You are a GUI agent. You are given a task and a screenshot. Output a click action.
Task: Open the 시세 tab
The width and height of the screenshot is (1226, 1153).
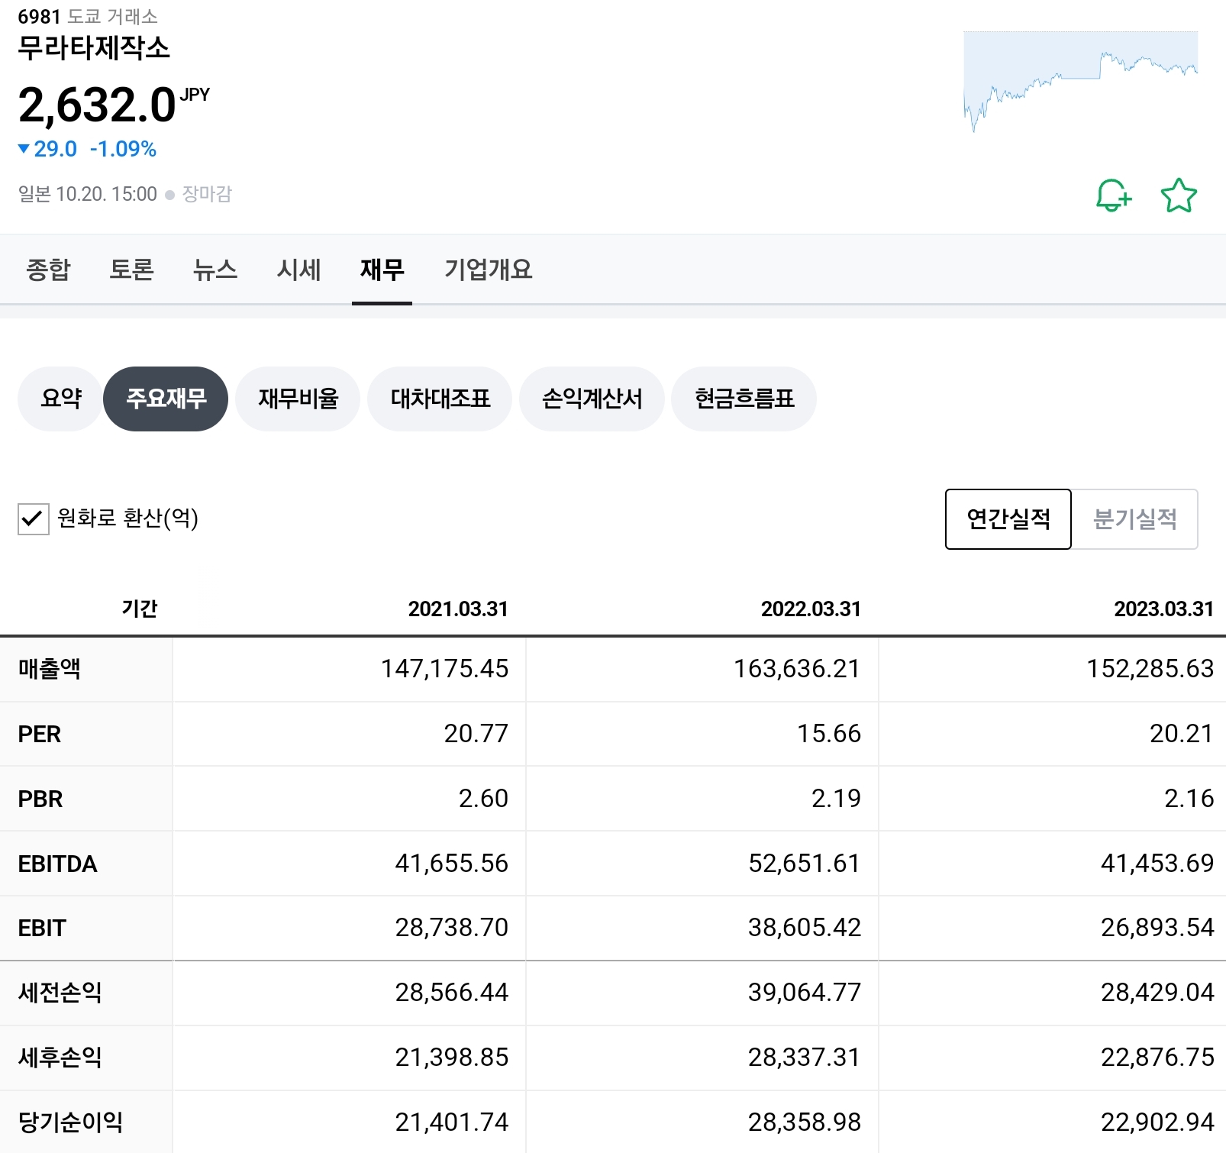(298, 270)
